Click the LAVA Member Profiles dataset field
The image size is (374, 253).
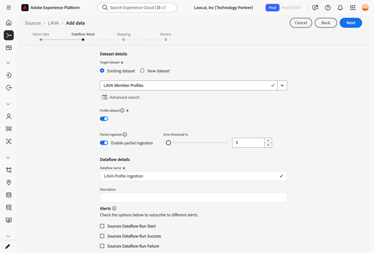coord(188,85)
